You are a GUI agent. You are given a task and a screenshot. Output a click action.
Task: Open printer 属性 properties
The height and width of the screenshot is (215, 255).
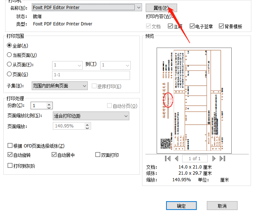coord(161,8)
